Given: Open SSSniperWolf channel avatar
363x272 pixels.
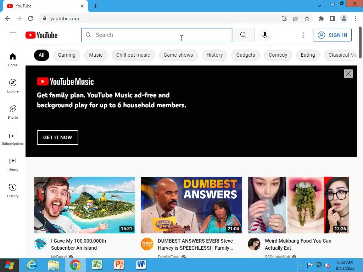Looking at the screenshot, I should [254, 244].
